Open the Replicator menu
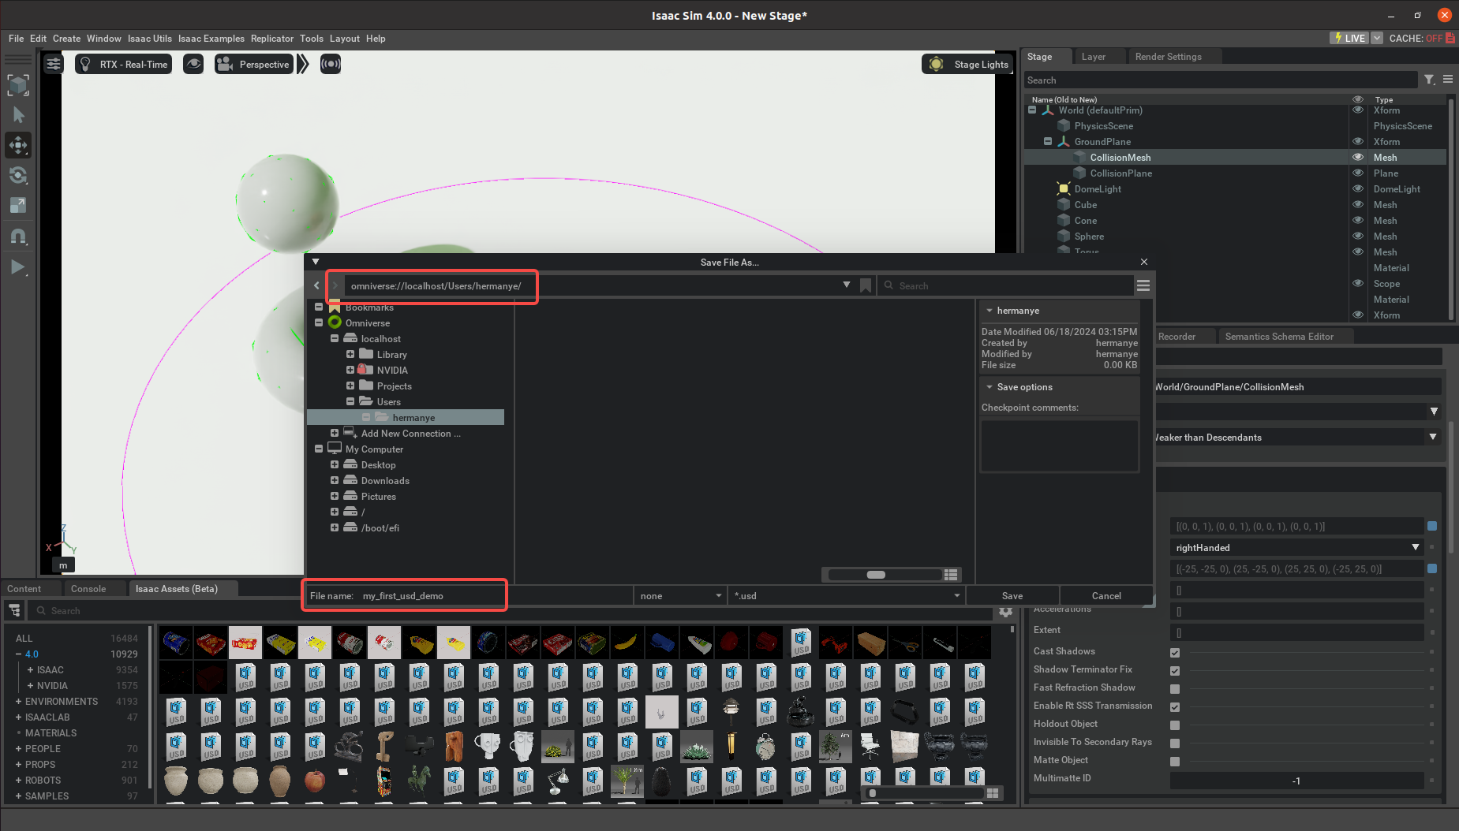Image resolution: width=1459 pixels, height=831 pixels. (x=272, y=39)
